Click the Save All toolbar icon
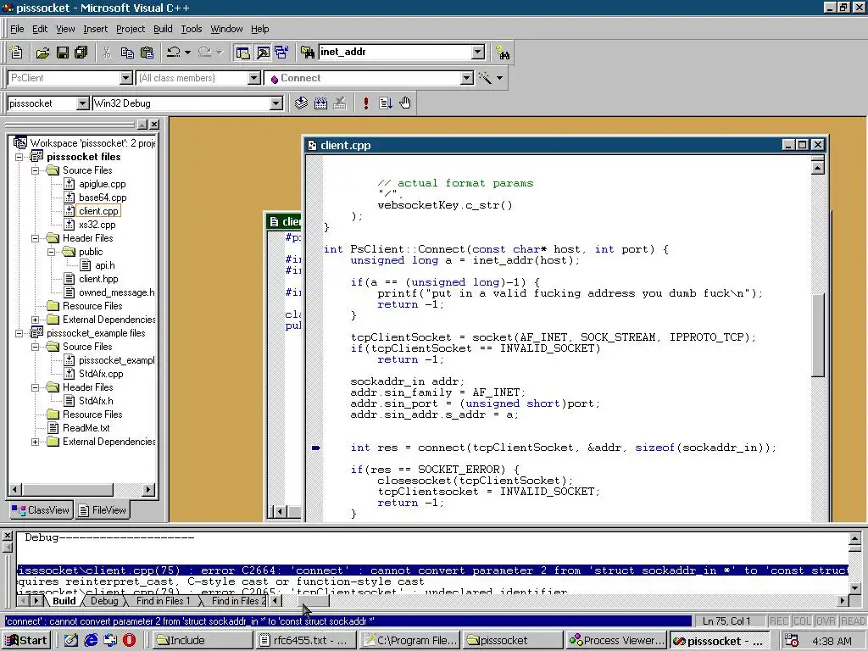Image resolution: width=868 pixels, height=651 pixels. 81,53
